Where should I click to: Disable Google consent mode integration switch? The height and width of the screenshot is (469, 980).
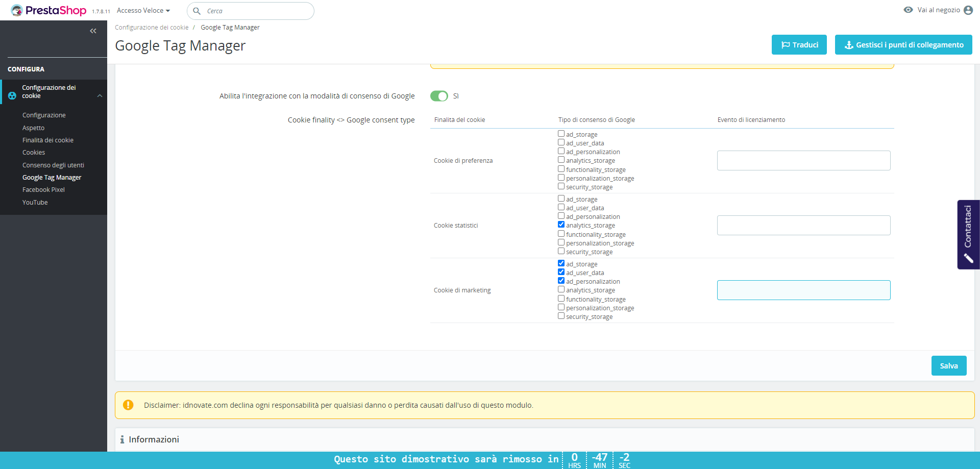tap(439, 96)
